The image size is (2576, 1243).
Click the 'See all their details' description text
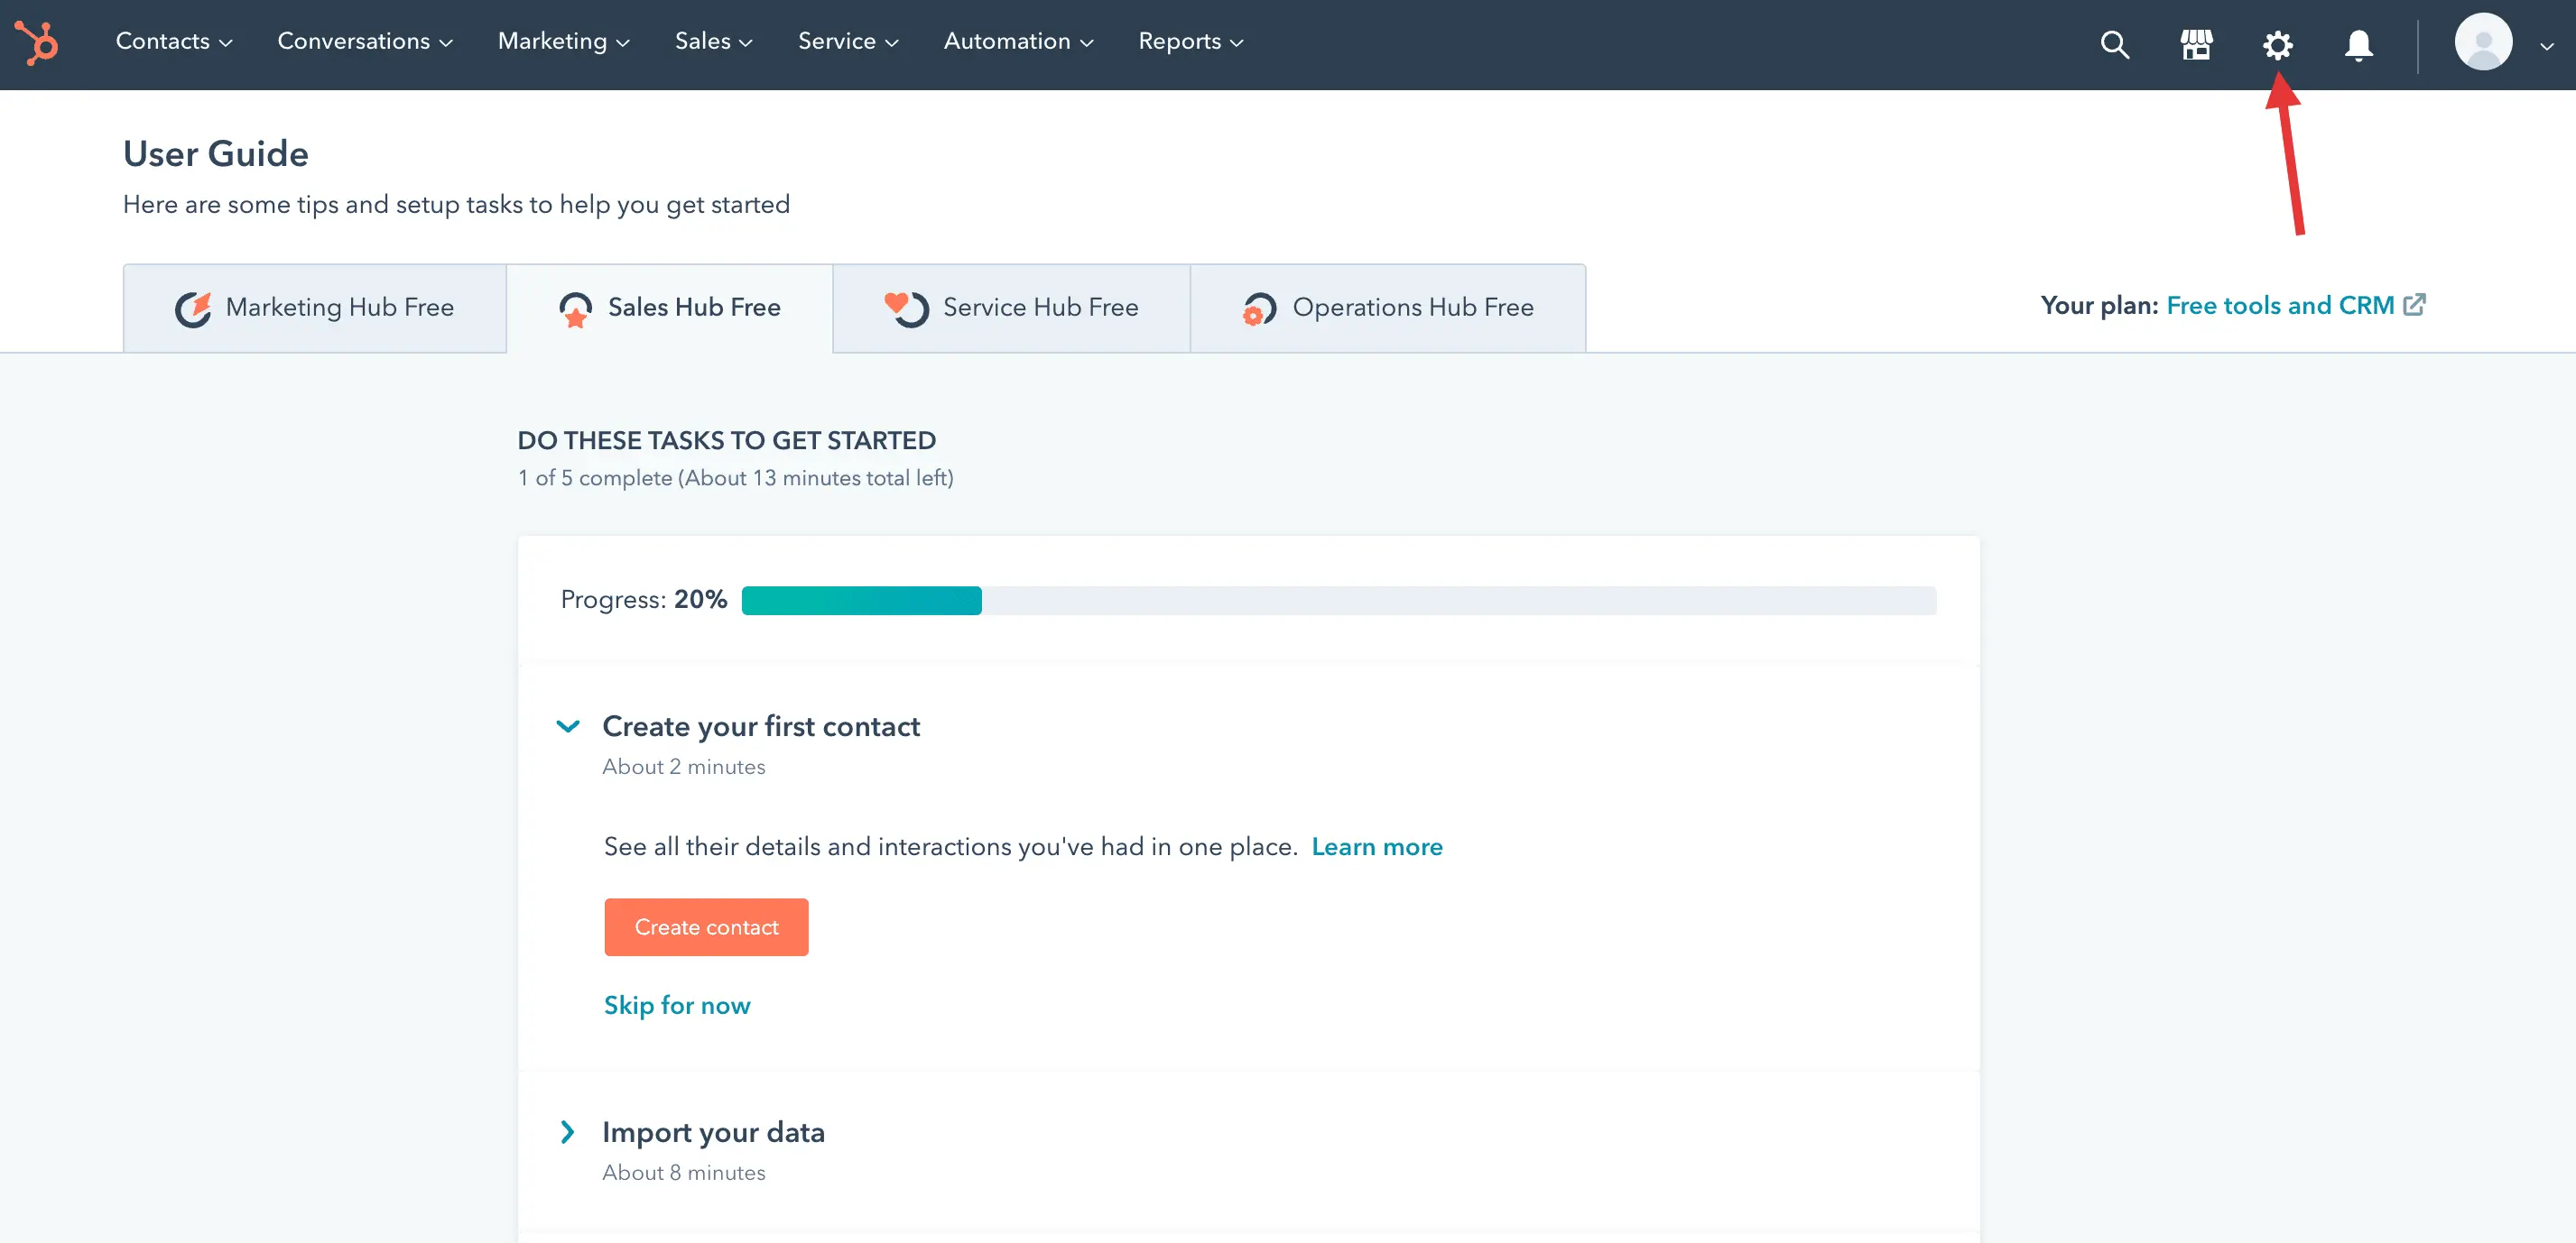coord(951,847)
